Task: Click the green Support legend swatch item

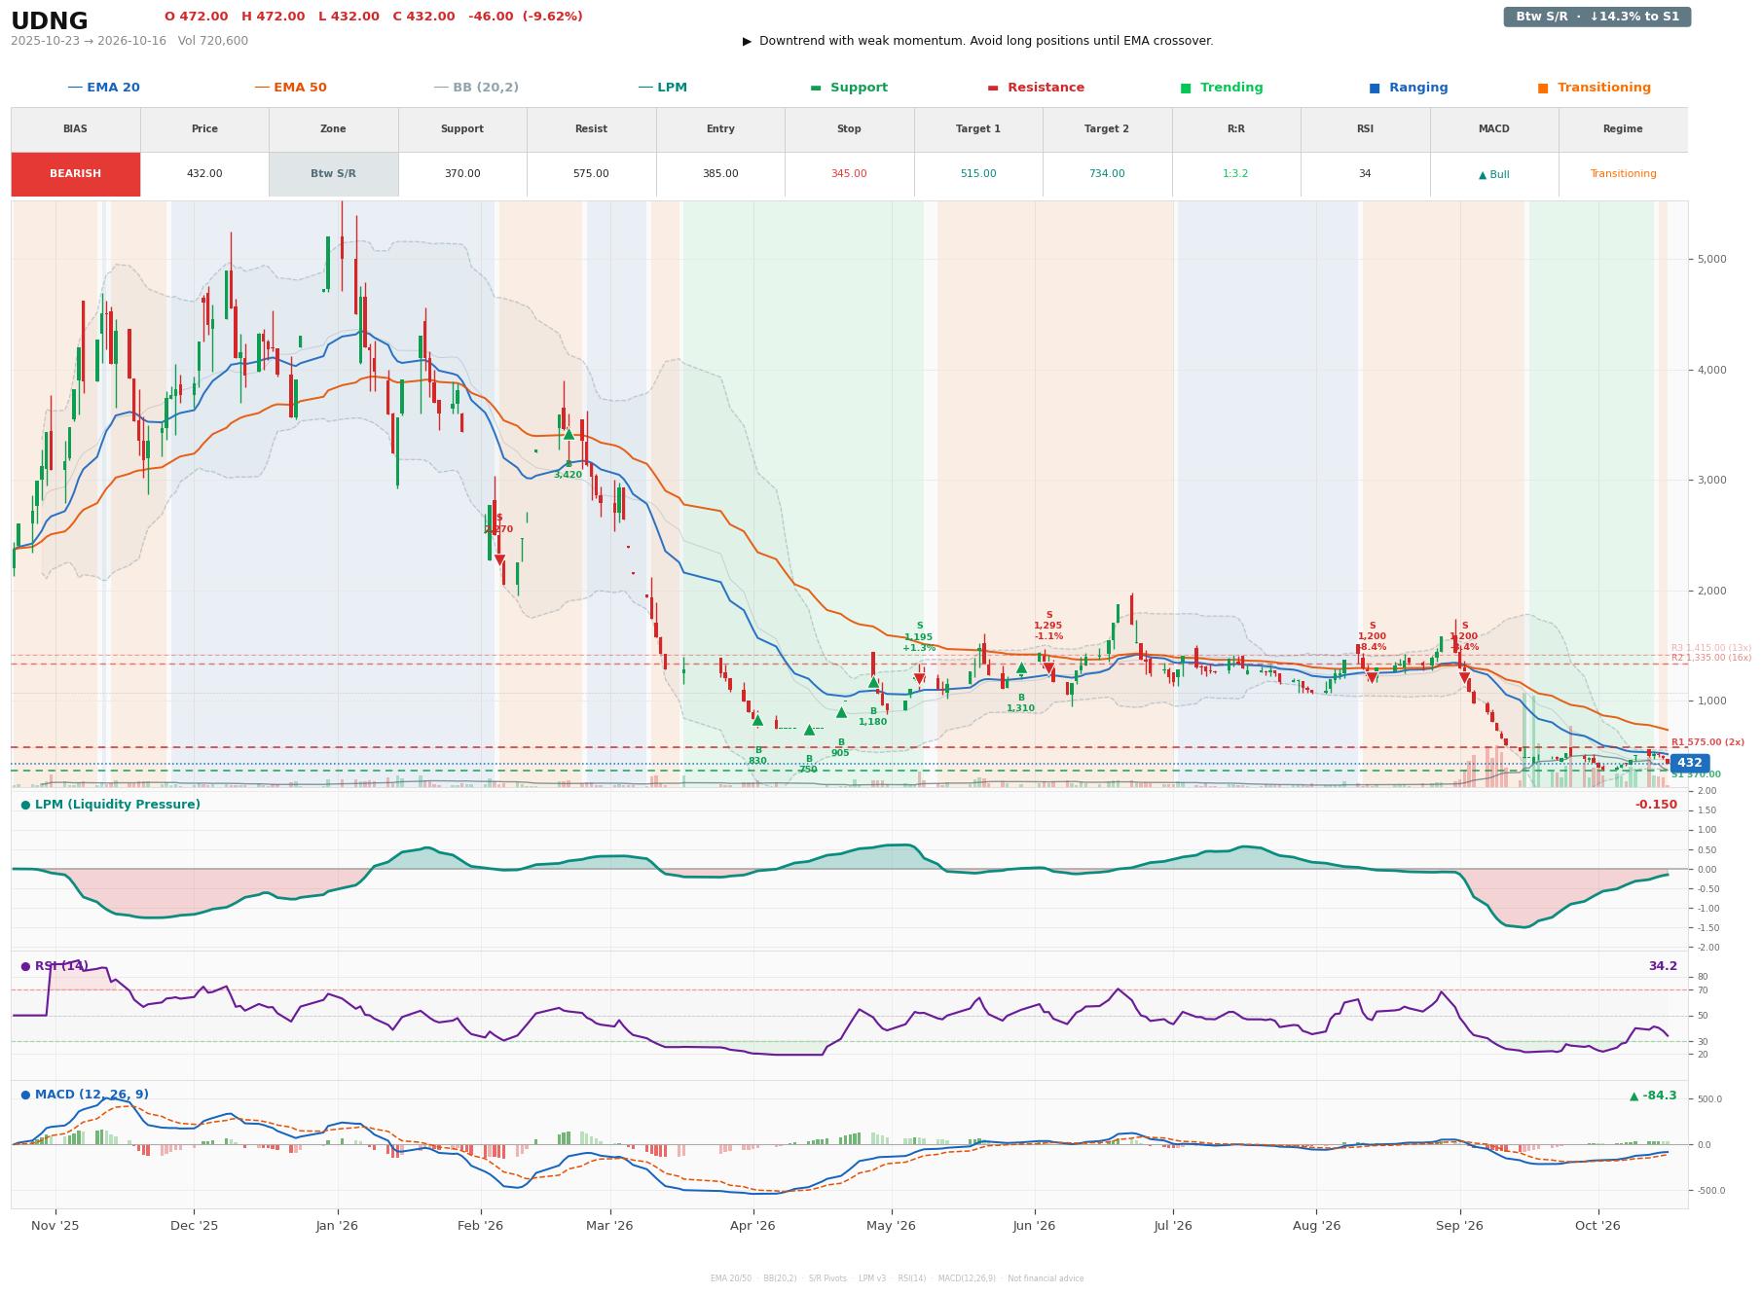Action: (x=848, y=88)
